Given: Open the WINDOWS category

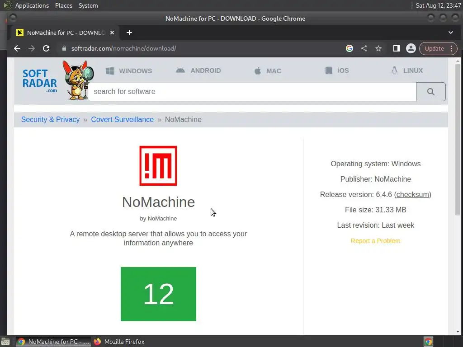Looking at the screenshot, I should 129,71.
